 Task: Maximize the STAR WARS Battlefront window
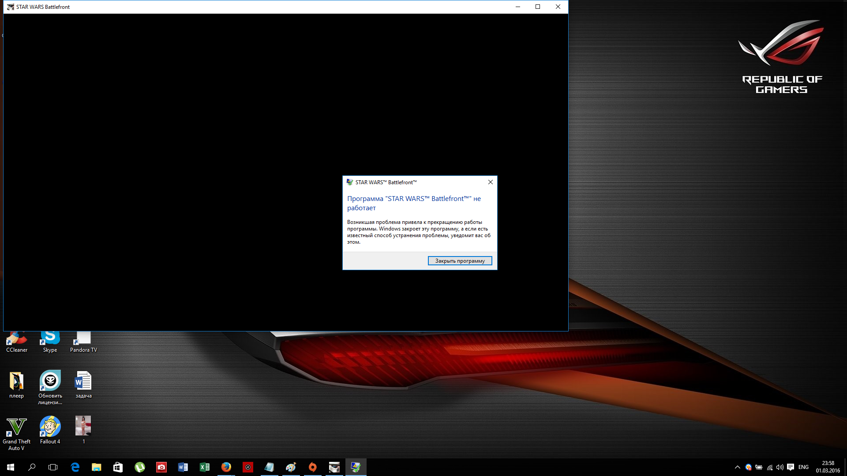[x=538, y=7]
